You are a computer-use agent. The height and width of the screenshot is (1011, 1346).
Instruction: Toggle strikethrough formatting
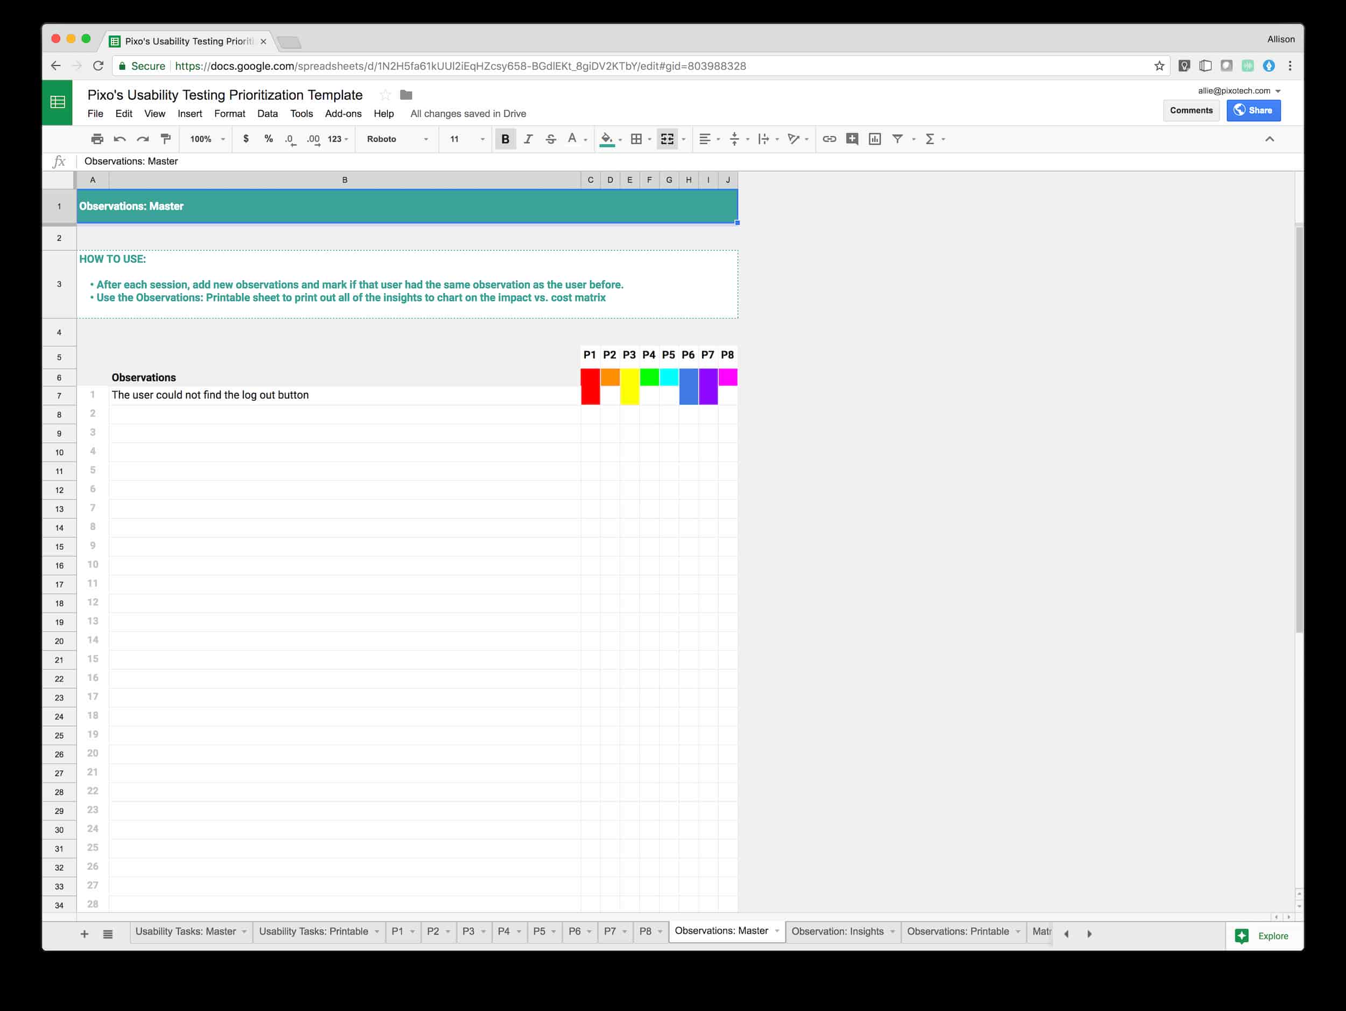[x=551, y=139]
